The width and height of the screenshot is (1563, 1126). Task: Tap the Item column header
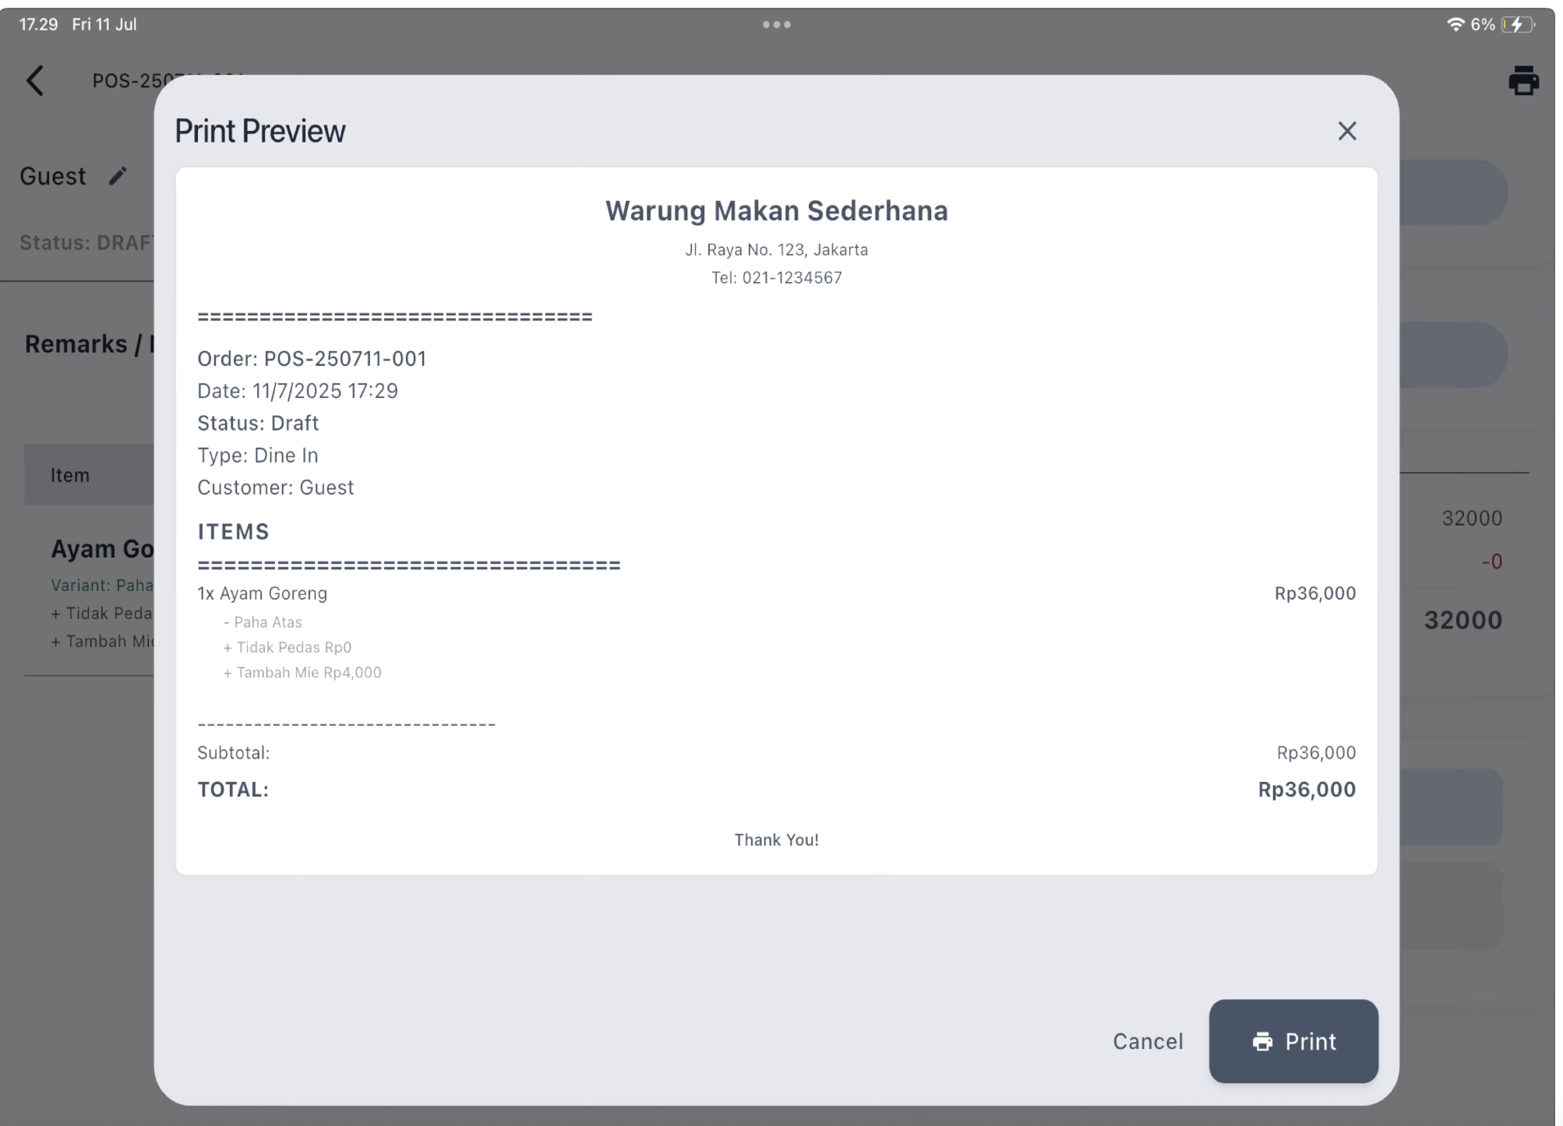[x=70, y=476]
